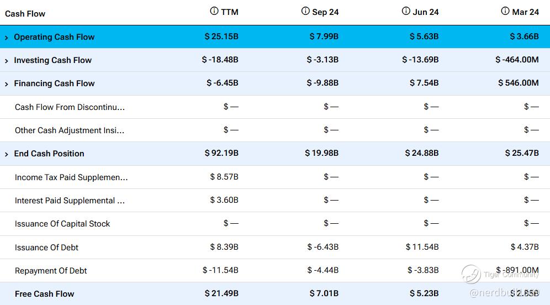The image size is (550, 305).
Task: Expand the End Cash Position row
Action: [7, 154]
